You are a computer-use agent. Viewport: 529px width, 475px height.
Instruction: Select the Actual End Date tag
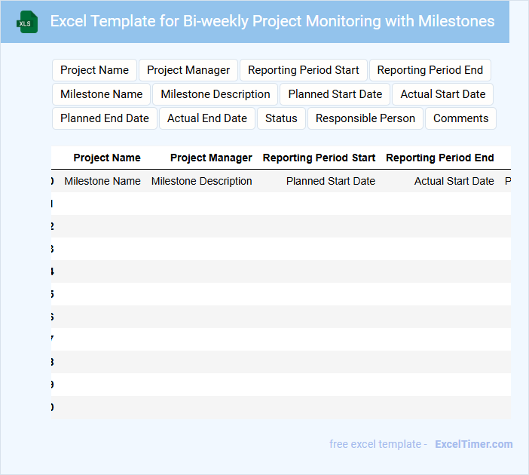[207, 118]
